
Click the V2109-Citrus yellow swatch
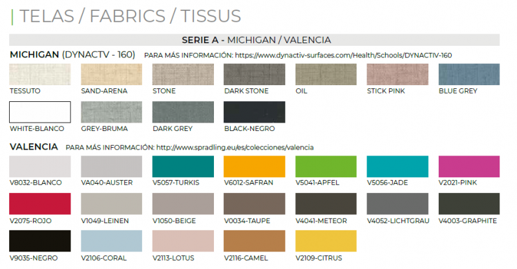[x=326, y=241]
